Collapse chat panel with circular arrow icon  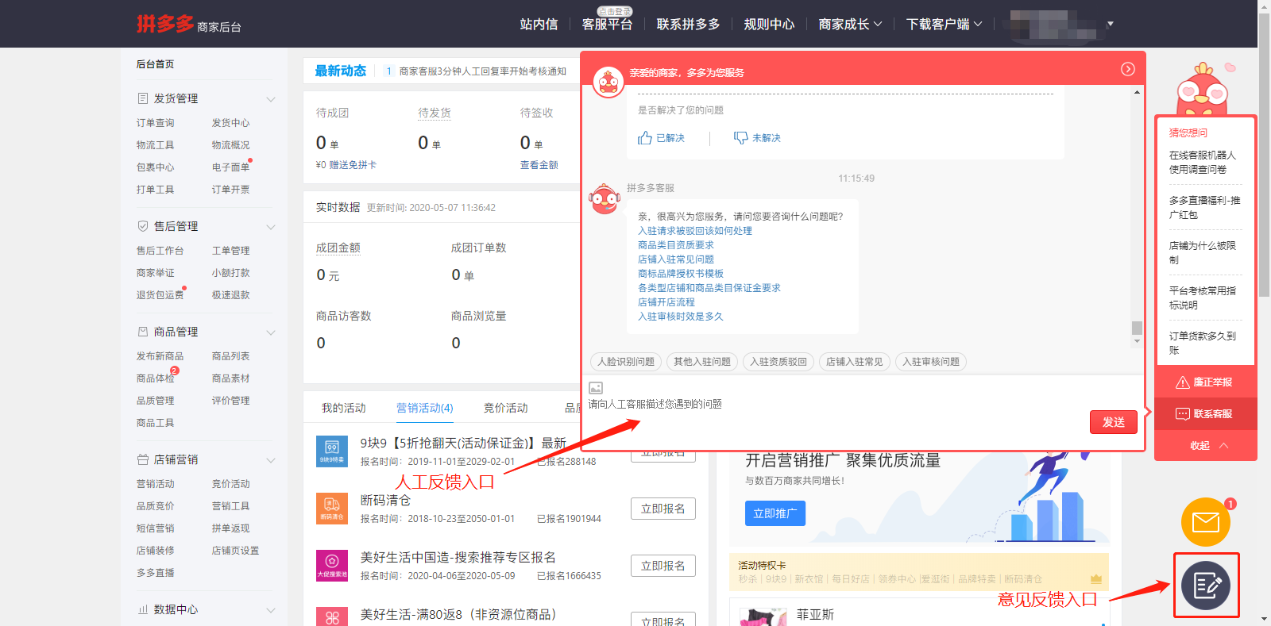1127,69
